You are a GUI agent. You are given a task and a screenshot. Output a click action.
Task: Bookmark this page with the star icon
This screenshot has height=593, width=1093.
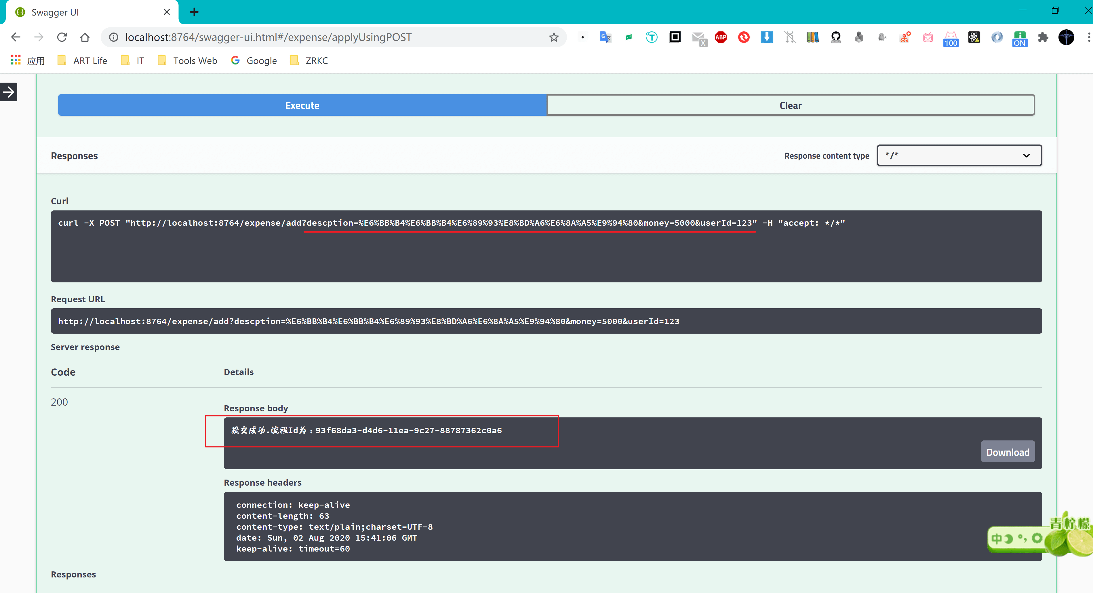553,37
